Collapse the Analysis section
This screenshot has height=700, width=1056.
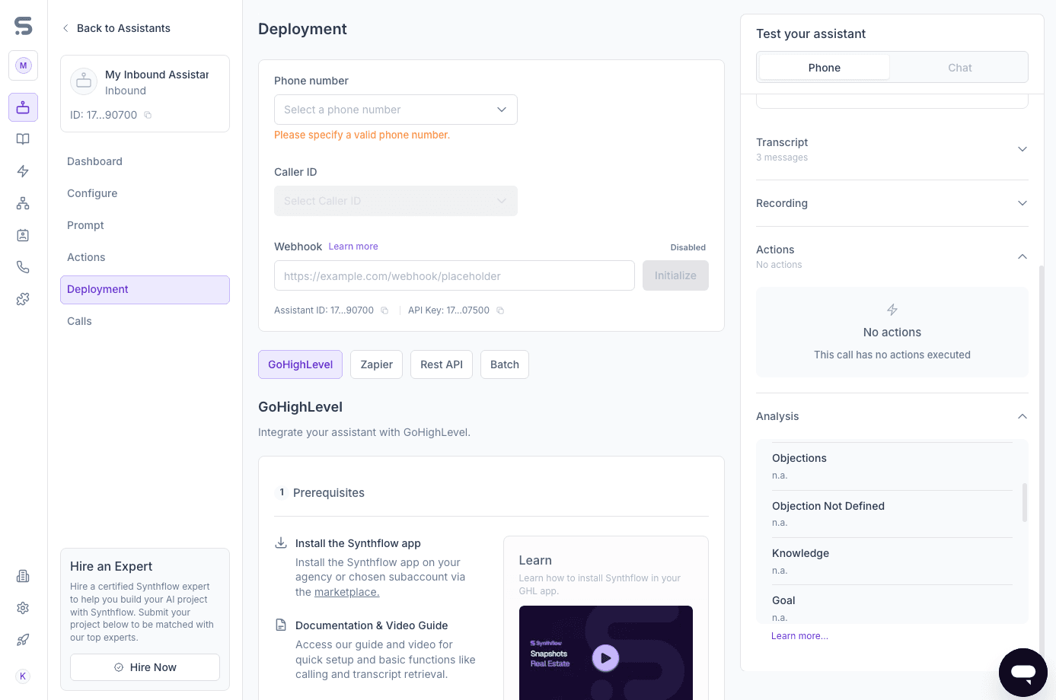pos(1022,416)
